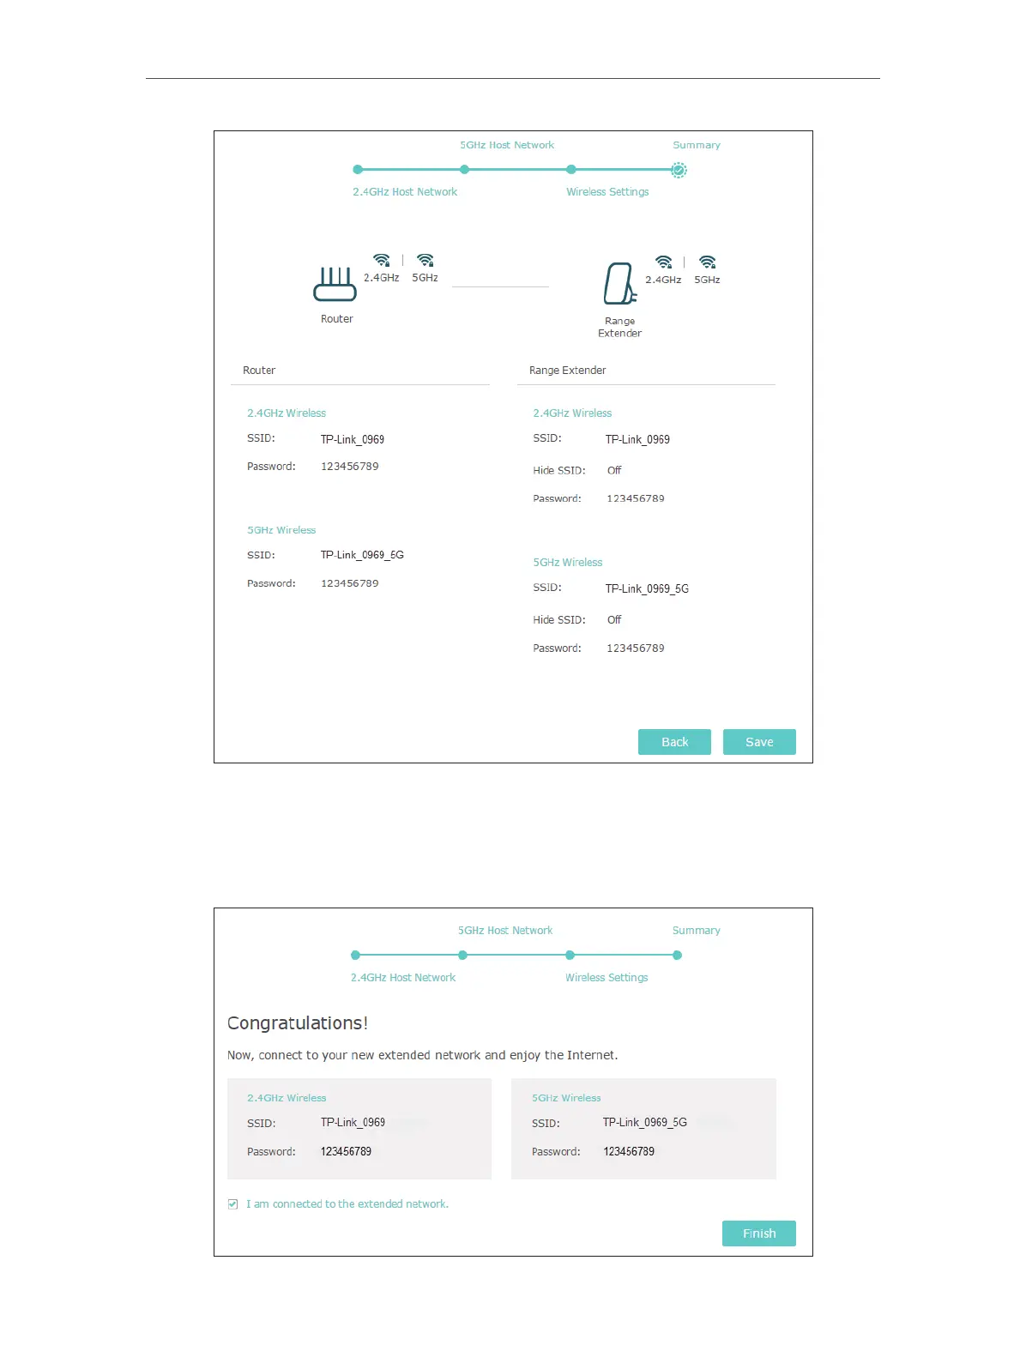The width and height of the screenshot is (1026, 1357).
Task: Click the Finish button
Action: click(759, 1233)
